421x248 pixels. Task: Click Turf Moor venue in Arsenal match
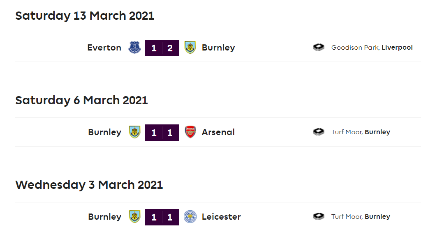point(361,132)
